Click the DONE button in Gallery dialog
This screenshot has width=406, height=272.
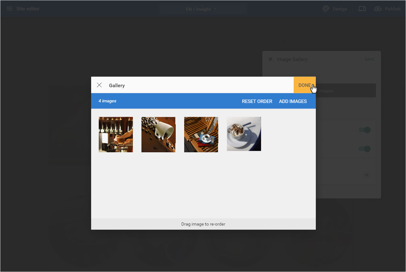[304, 85]
